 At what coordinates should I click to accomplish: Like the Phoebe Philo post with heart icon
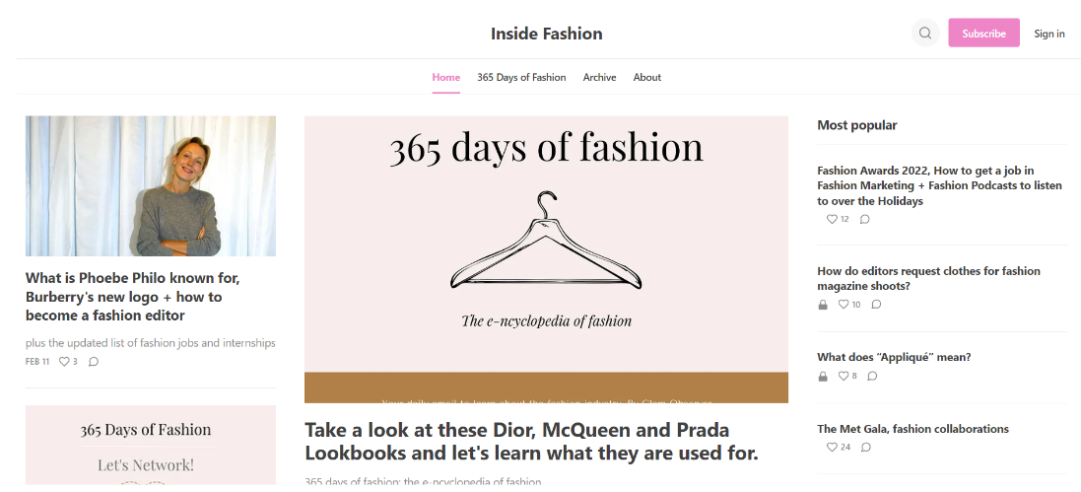point(65,362)
